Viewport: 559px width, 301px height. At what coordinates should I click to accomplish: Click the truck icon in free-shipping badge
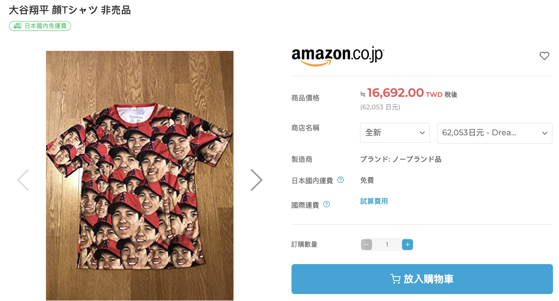[17, 26]
